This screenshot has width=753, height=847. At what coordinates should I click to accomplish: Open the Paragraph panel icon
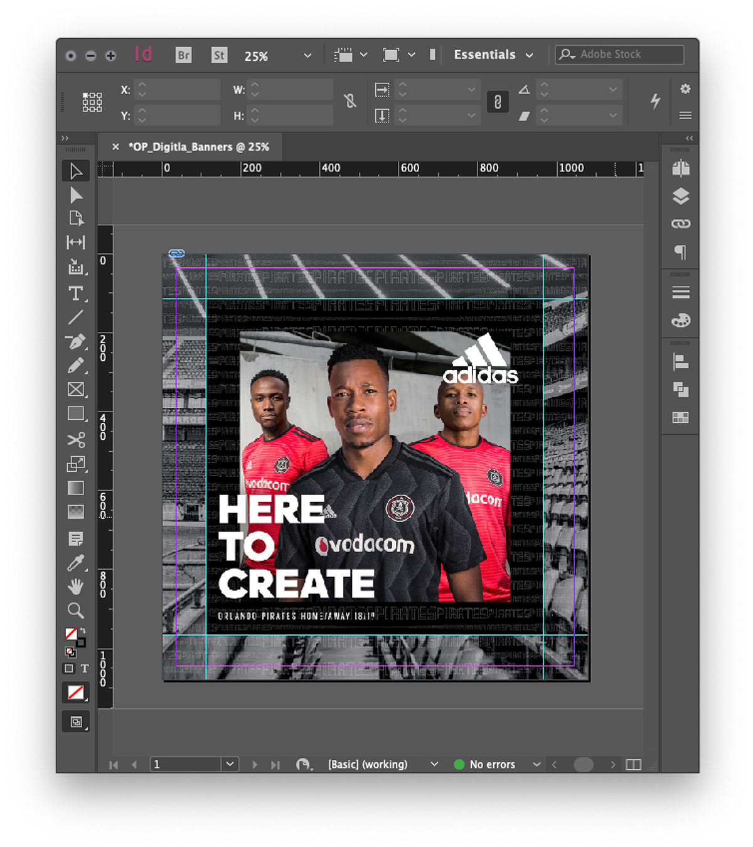[x=681, y=252]
